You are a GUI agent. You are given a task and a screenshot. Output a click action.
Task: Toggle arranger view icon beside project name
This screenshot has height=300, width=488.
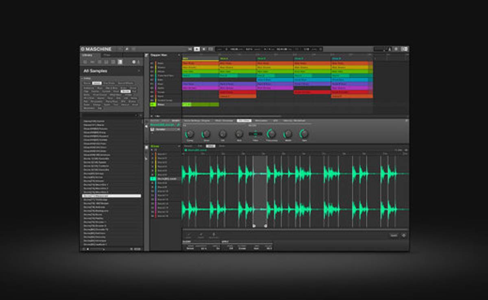(x=147, y=55)
